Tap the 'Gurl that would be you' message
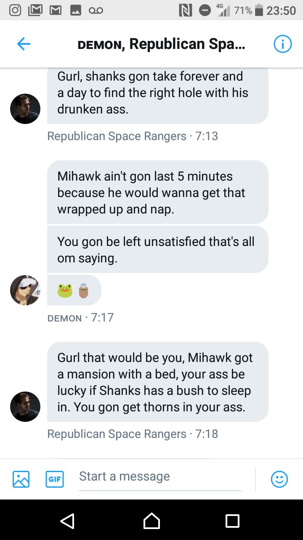 click(x=157, y=382)
